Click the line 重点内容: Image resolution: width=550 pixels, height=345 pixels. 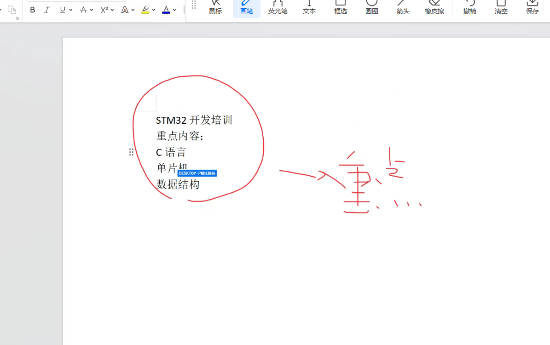(x=179, y=136)
